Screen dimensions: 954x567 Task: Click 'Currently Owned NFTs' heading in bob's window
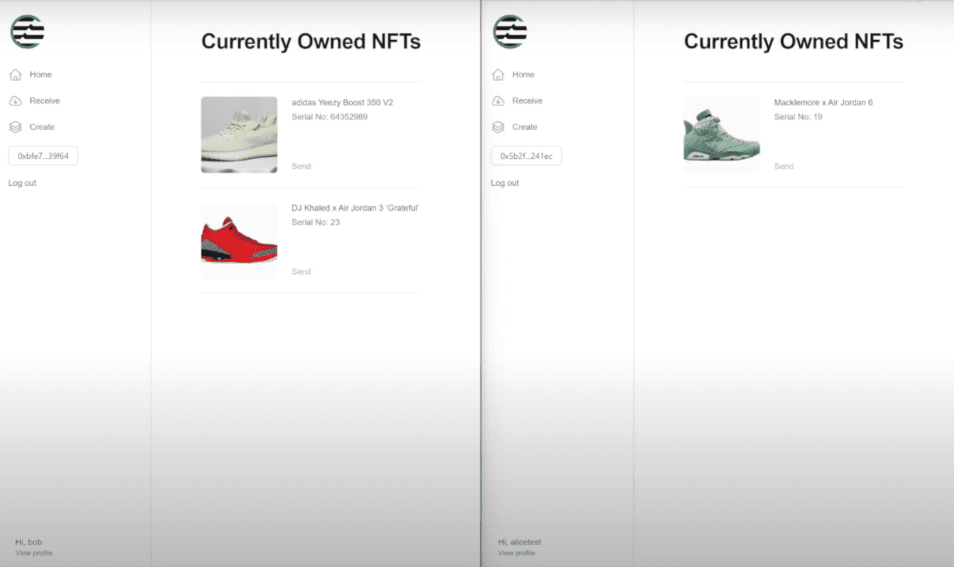click(x=311, y=42)
